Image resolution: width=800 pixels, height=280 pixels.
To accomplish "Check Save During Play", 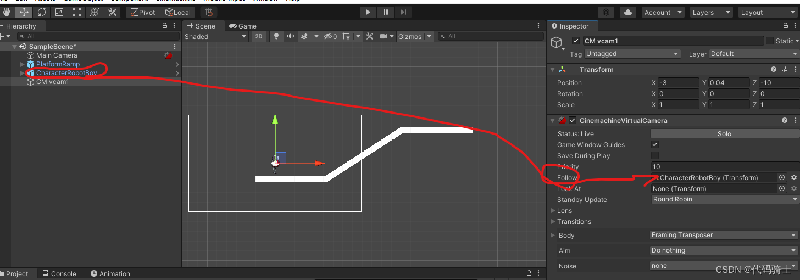I will coord(654,155).
